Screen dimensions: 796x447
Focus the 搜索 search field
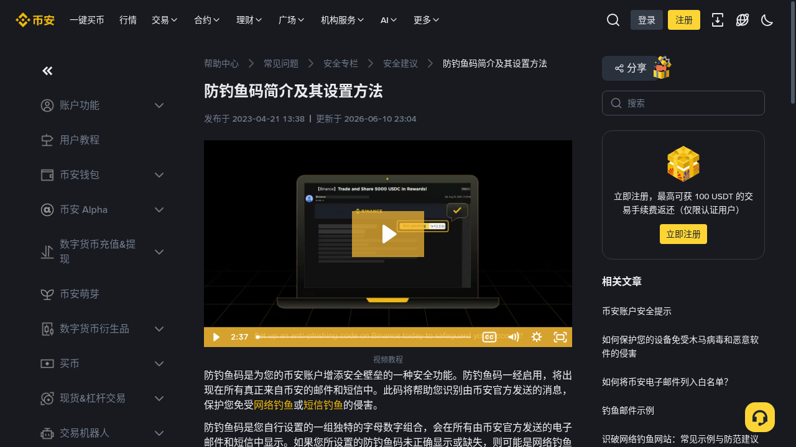click(x=683, y=103)
